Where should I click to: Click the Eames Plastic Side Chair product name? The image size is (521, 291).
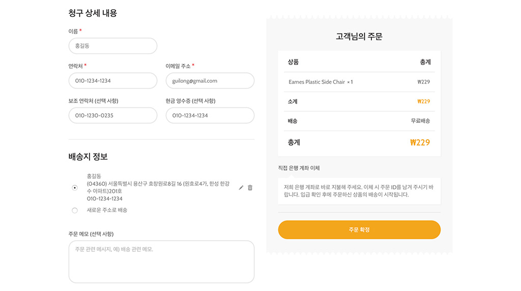coord(316,82)
